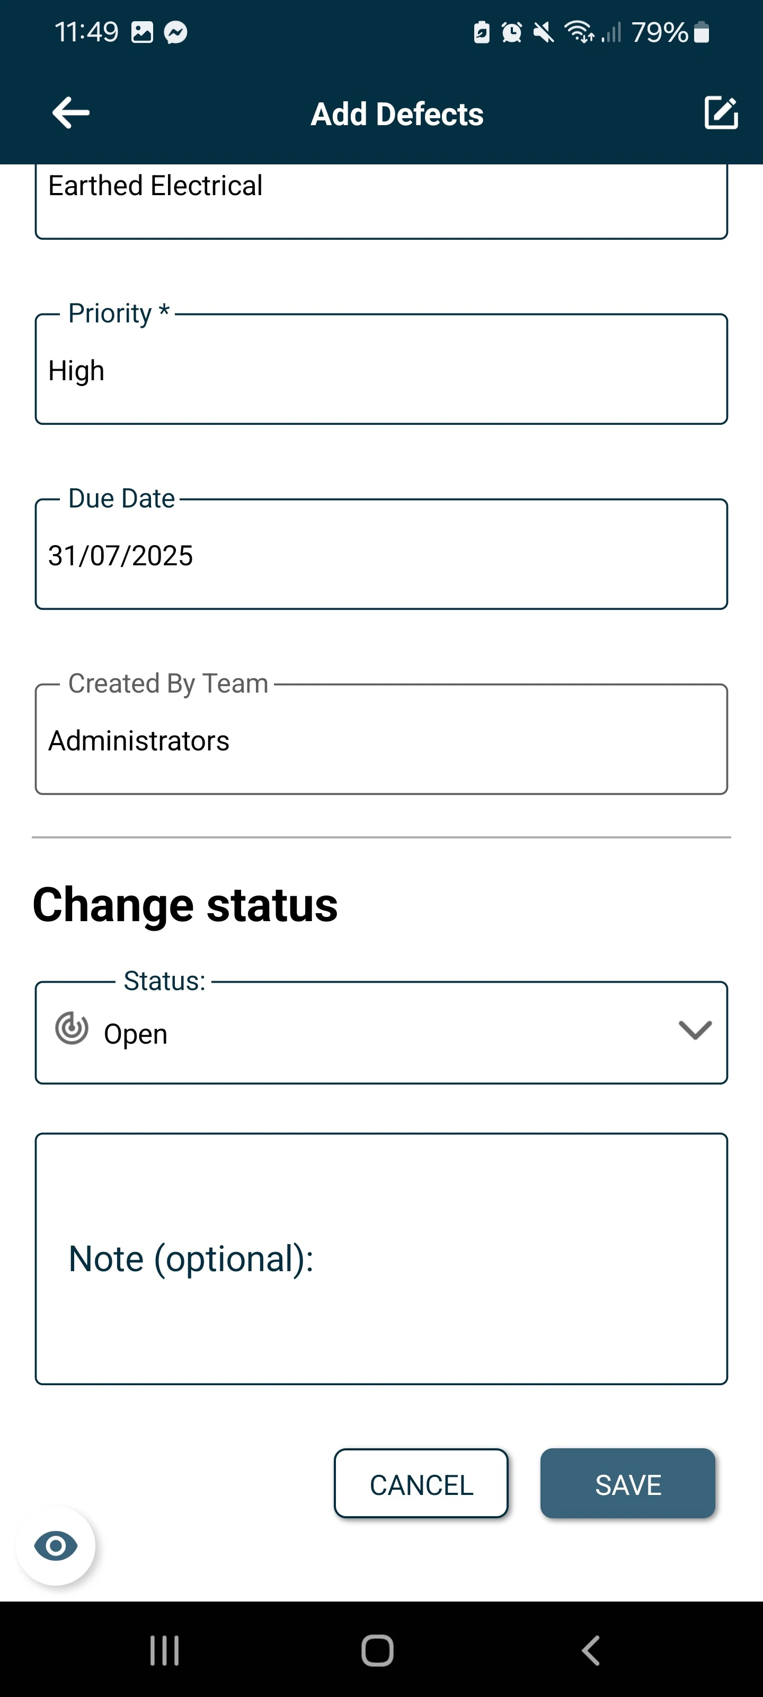Open the Due Date picker field
The image size is (763, 1697).
381,555
